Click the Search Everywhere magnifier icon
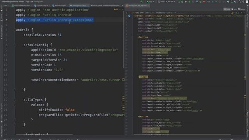 240,2
